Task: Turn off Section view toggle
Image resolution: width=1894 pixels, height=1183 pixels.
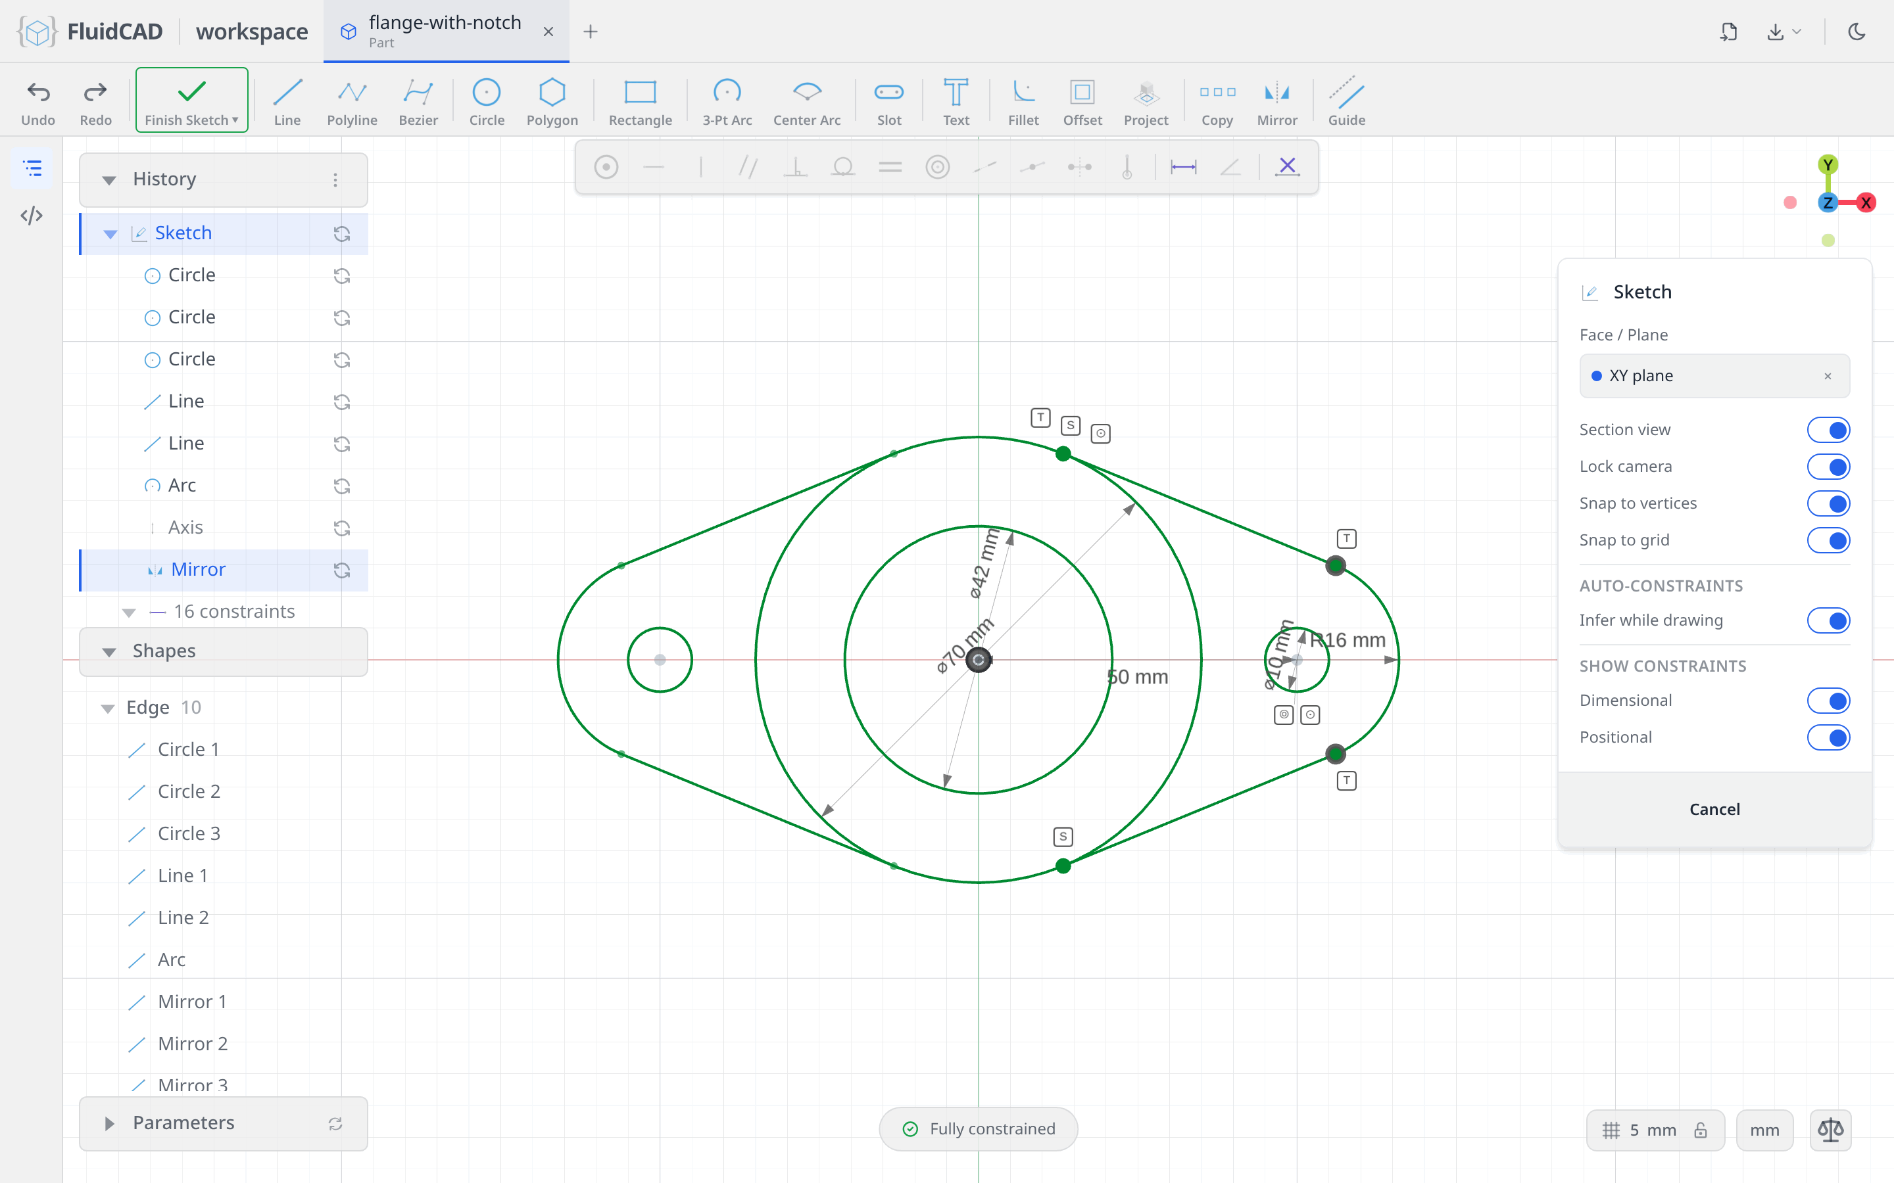Action: [x=1828, y=430]
